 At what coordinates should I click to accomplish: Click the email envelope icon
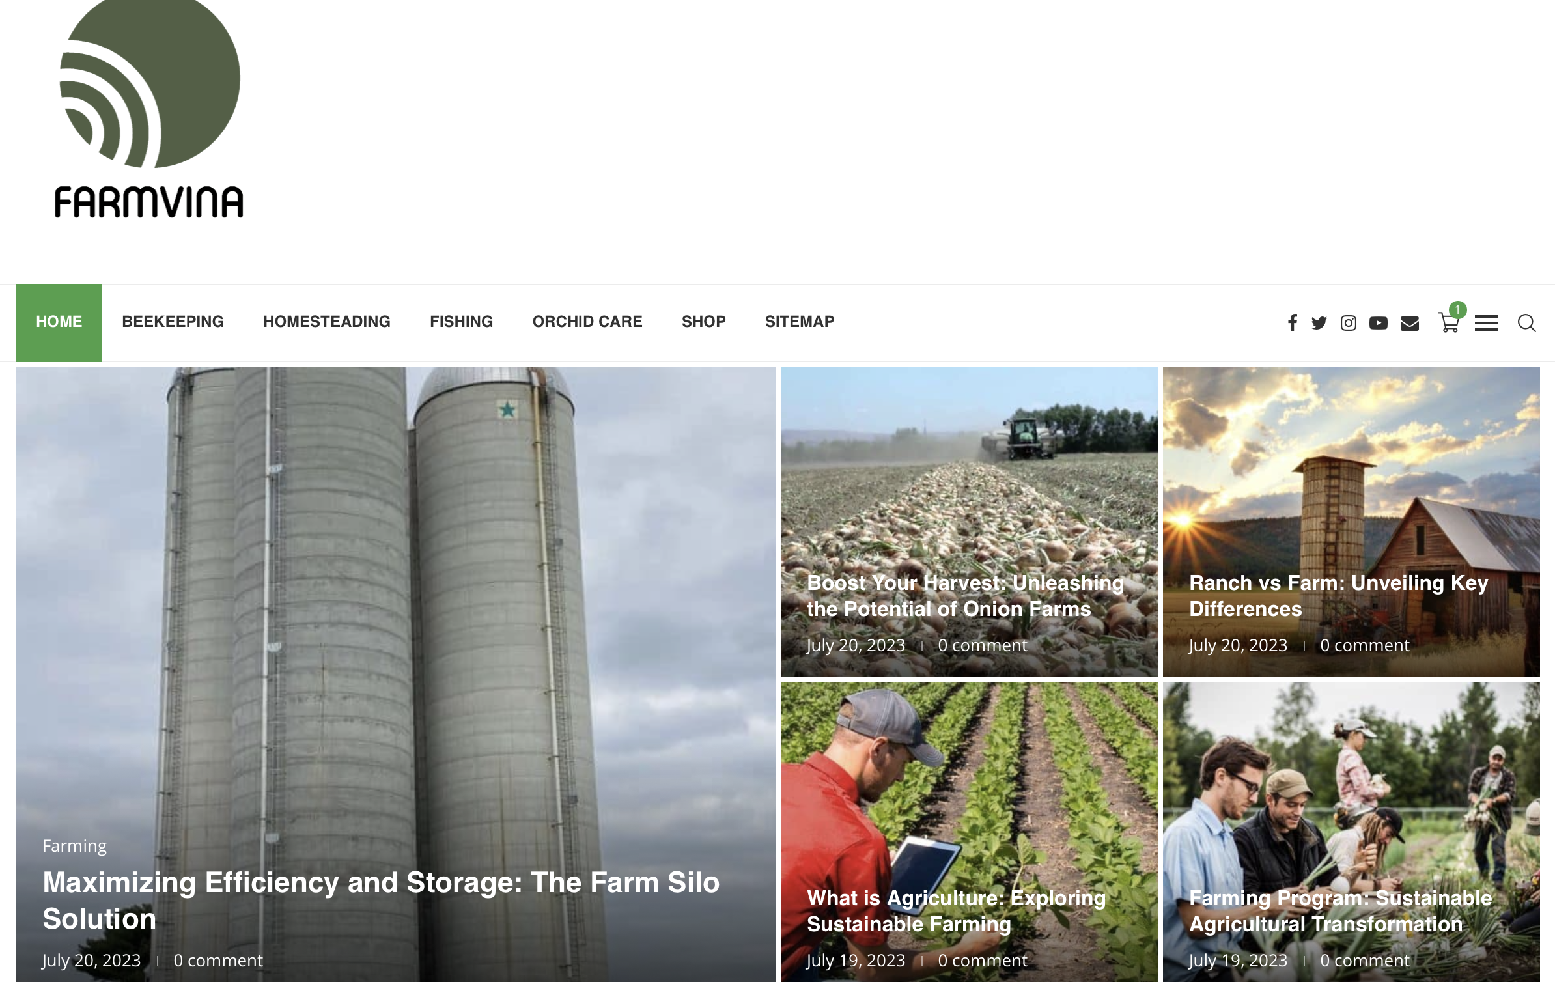click(x=1410, y=323)
